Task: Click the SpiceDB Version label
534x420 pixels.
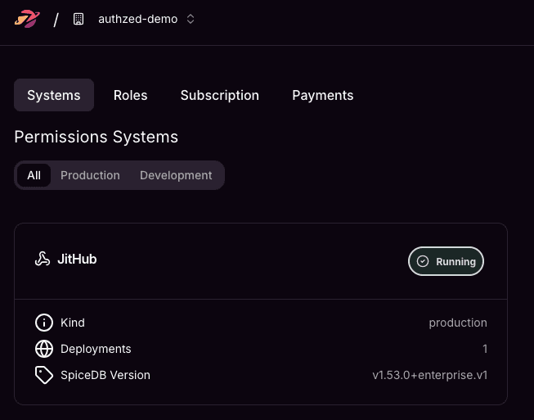Action: (x=105, y=375)
